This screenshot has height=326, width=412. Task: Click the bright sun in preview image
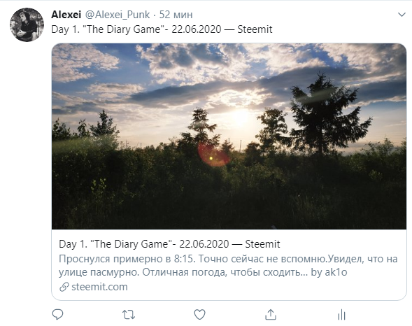240,117
